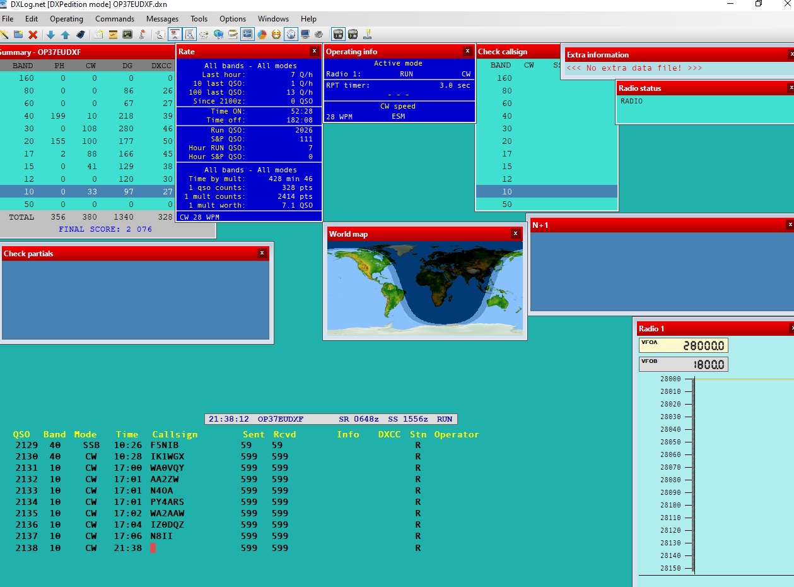Open the Commands menu
This screenshot has width=794, height=587.
pos(115,19)
